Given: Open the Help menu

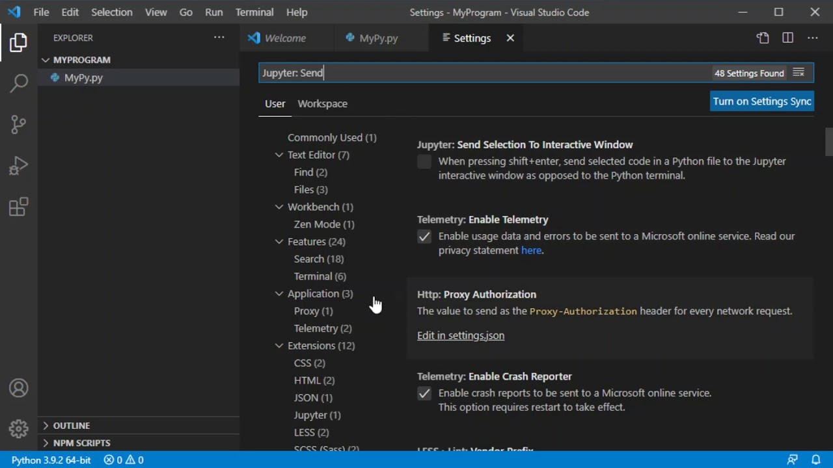Looking at the screenshot, I should click(297, 12).
